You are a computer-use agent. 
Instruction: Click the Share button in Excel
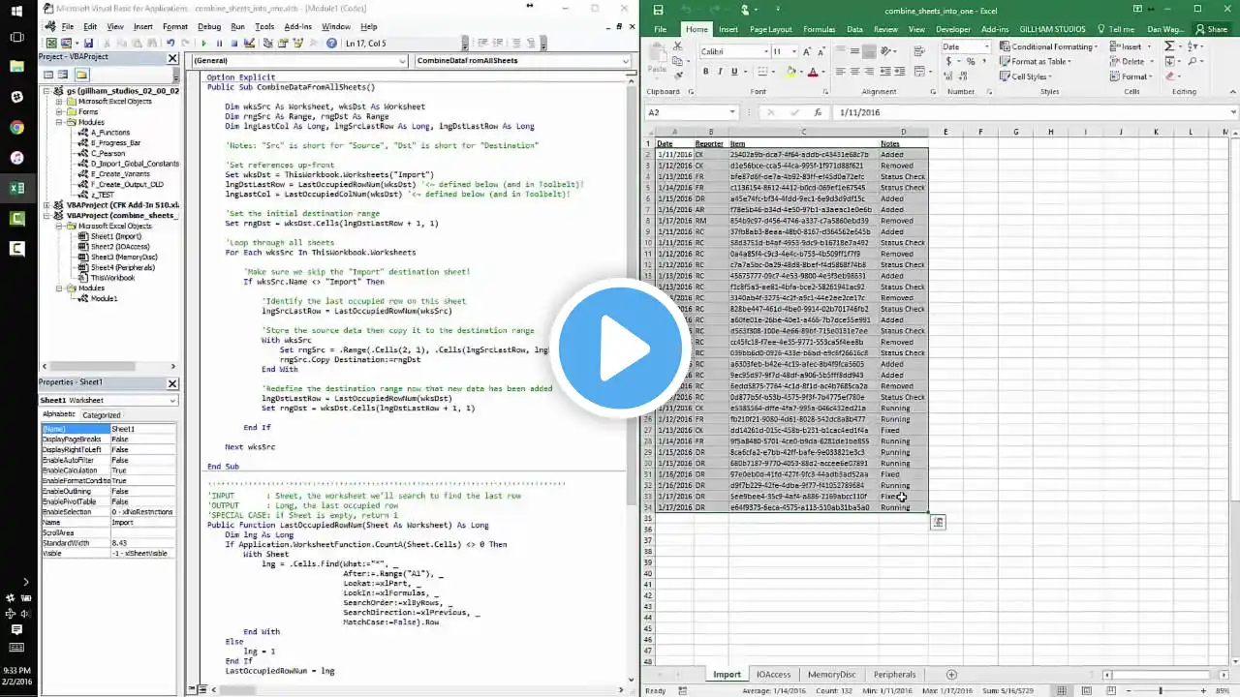click(x=1211, y=29)
